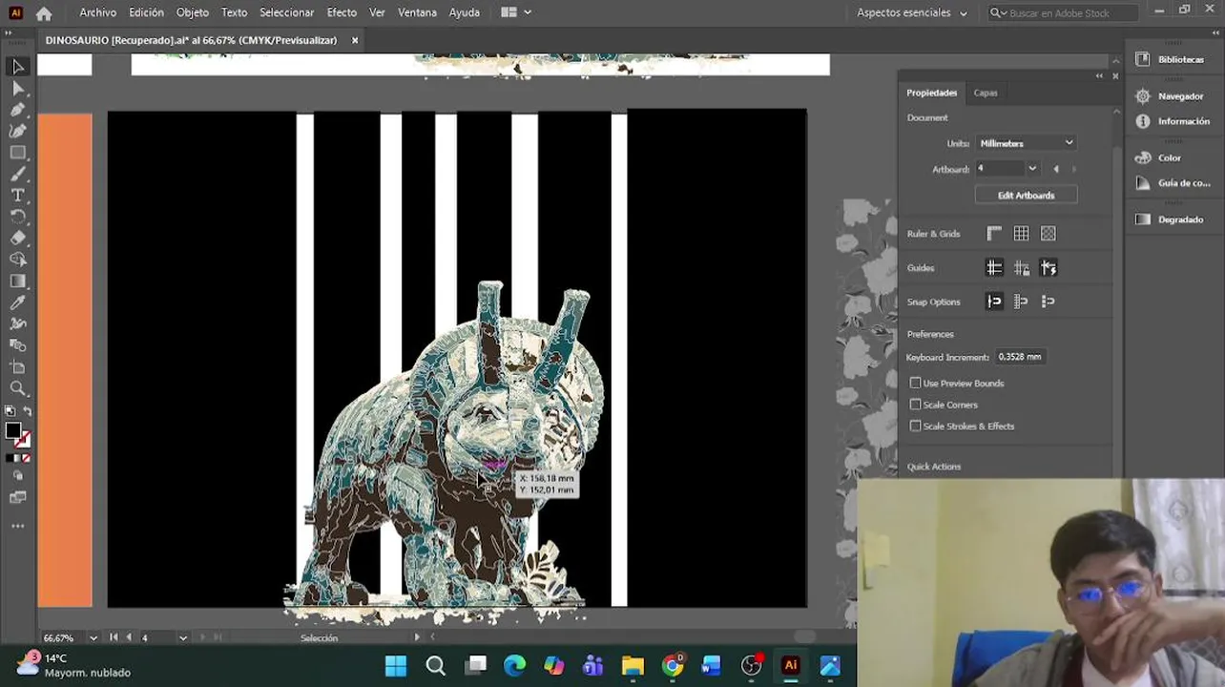Viewport: 1225px width, 687px height.
Task: Select the Artboard tool
Action: point(17,367)
